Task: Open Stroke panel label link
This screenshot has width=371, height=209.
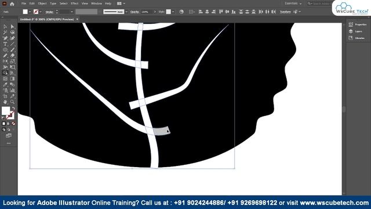Action: point(49,12)
